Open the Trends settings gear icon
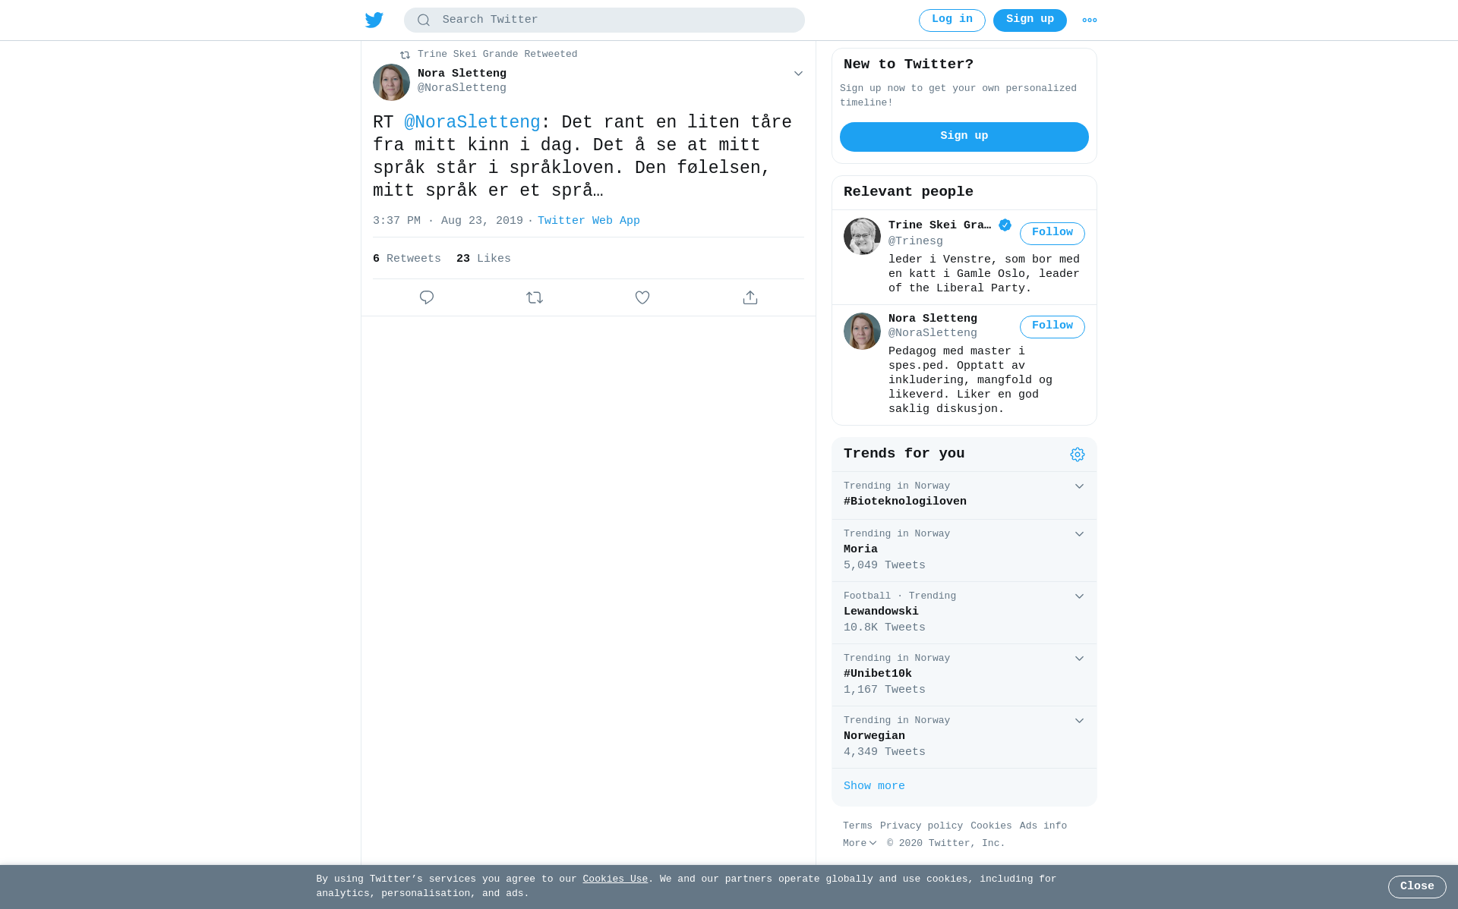 pos(1078,454)
